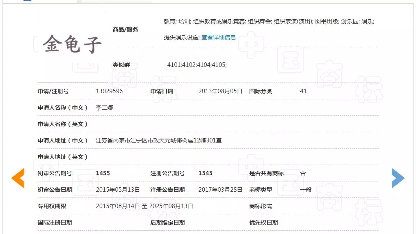Screen dimensions: 416x234
Task: Click the similar group codes 4101;4102;4104;4105
Action: 197,65
